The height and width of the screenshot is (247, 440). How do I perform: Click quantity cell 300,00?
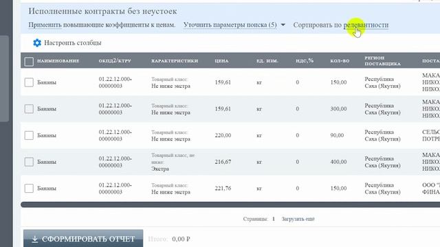[x=338, y=108]
